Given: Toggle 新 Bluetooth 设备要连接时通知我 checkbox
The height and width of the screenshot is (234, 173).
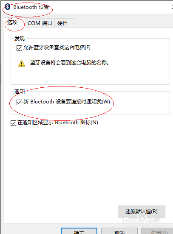Looking at the screenshot, I should click(19, 103).
